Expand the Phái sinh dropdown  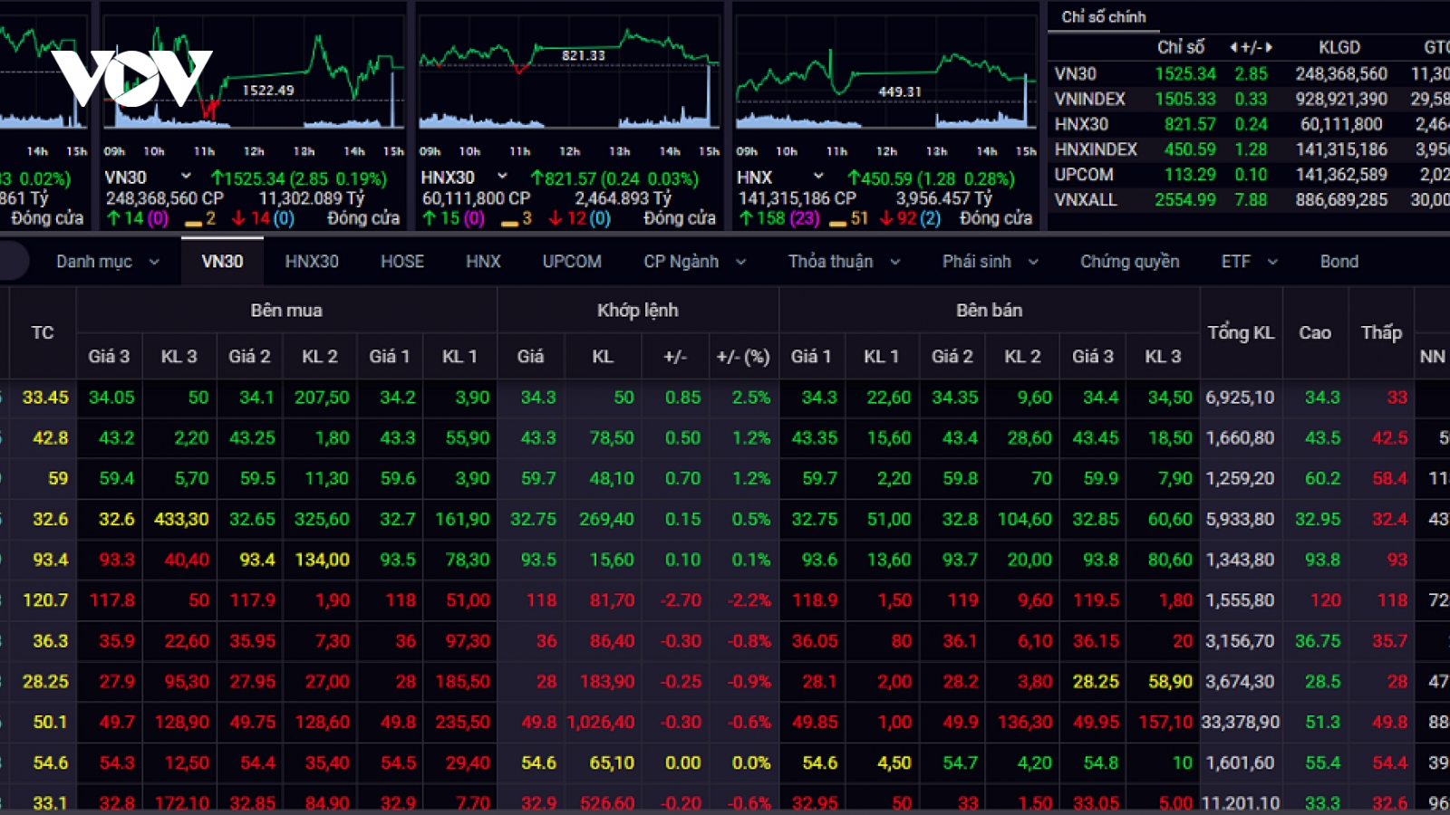point(991,262)
